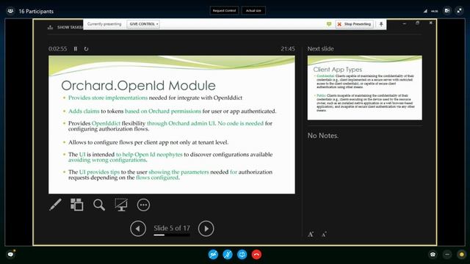Click the Client App Types next slide thumbnail
Viewport: 470px width, 264px height.
point(364,88)
